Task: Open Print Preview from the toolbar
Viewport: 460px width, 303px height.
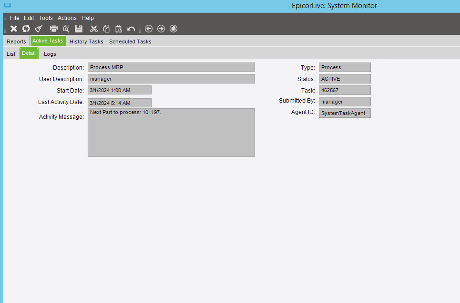Action: pos(66,28)
